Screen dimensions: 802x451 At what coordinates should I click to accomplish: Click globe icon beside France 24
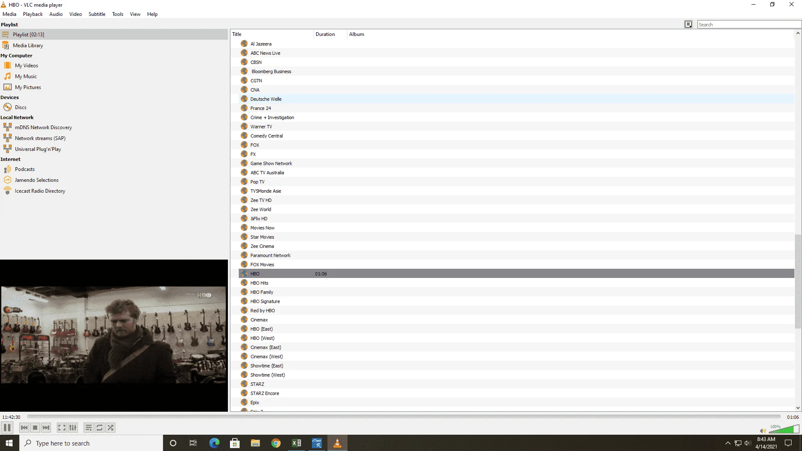244,108
